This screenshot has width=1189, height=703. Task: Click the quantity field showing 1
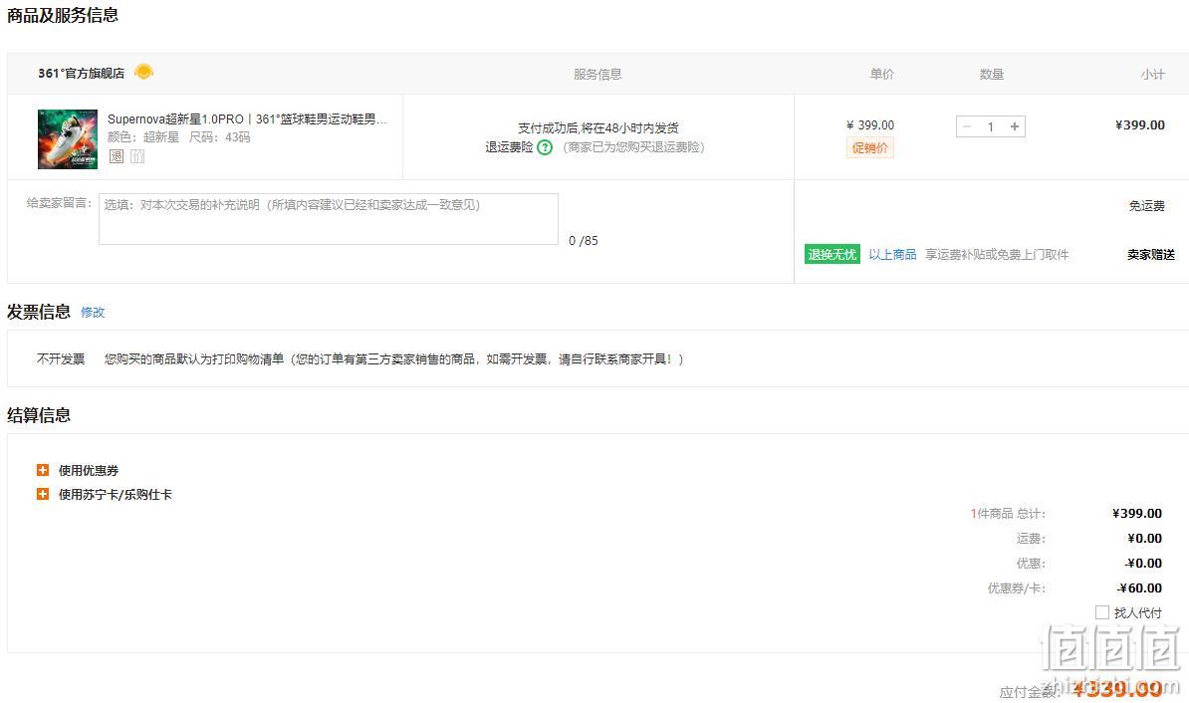(x=990, y=126)
